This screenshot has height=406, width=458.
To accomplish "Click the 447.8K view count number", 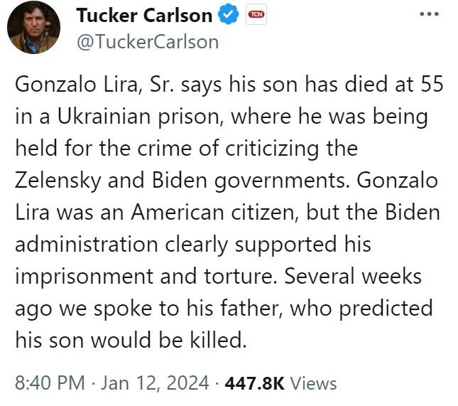I will point(255,384).
